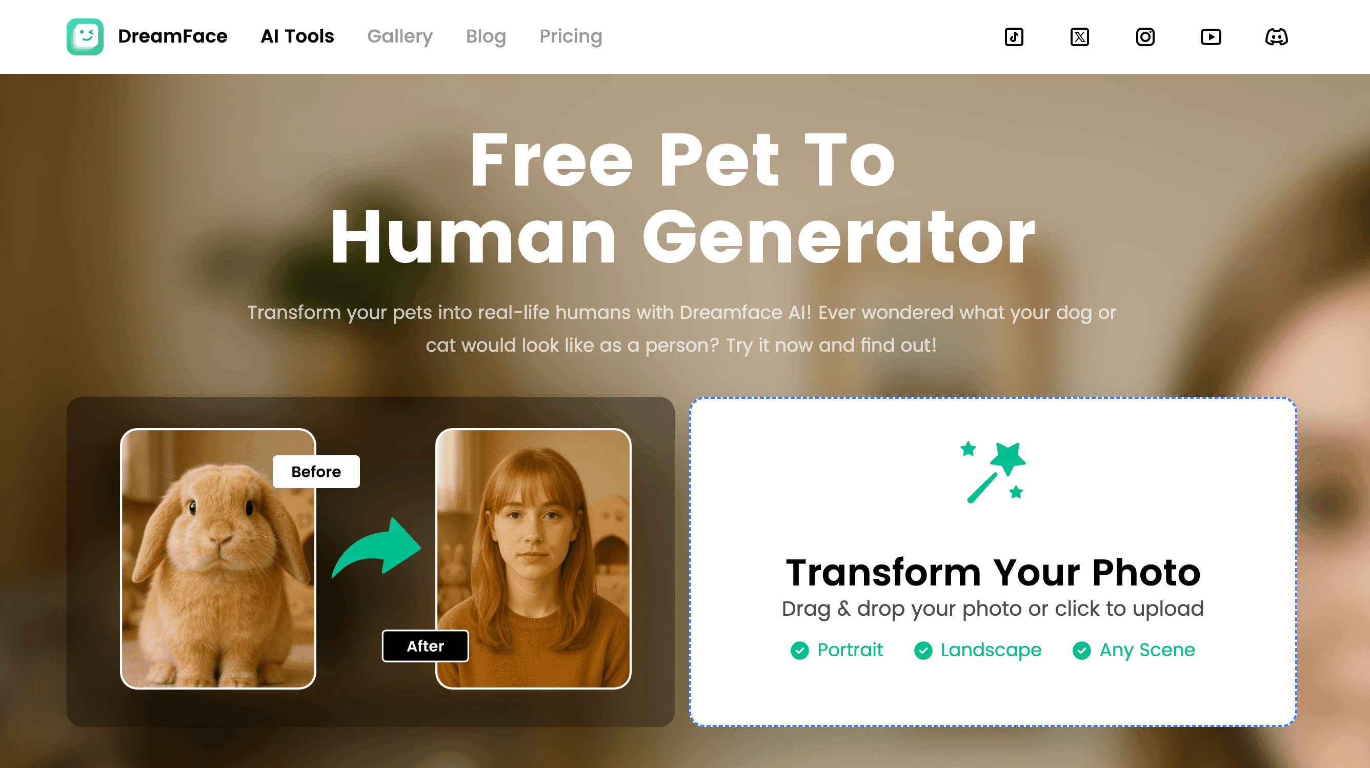Screen dimensions: 1370x768
Task: Click the Any Scene checkmark icon
Action: (1081, 650)
